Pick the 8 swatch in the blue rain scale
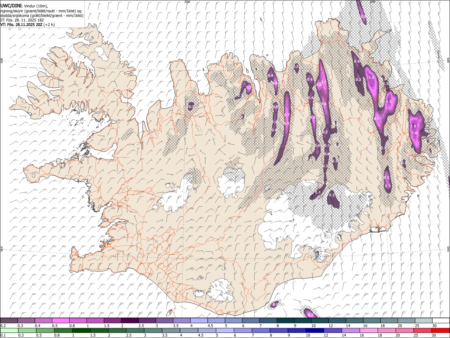The height and width of the screenshot is (338, 450). tap(279, 330)
